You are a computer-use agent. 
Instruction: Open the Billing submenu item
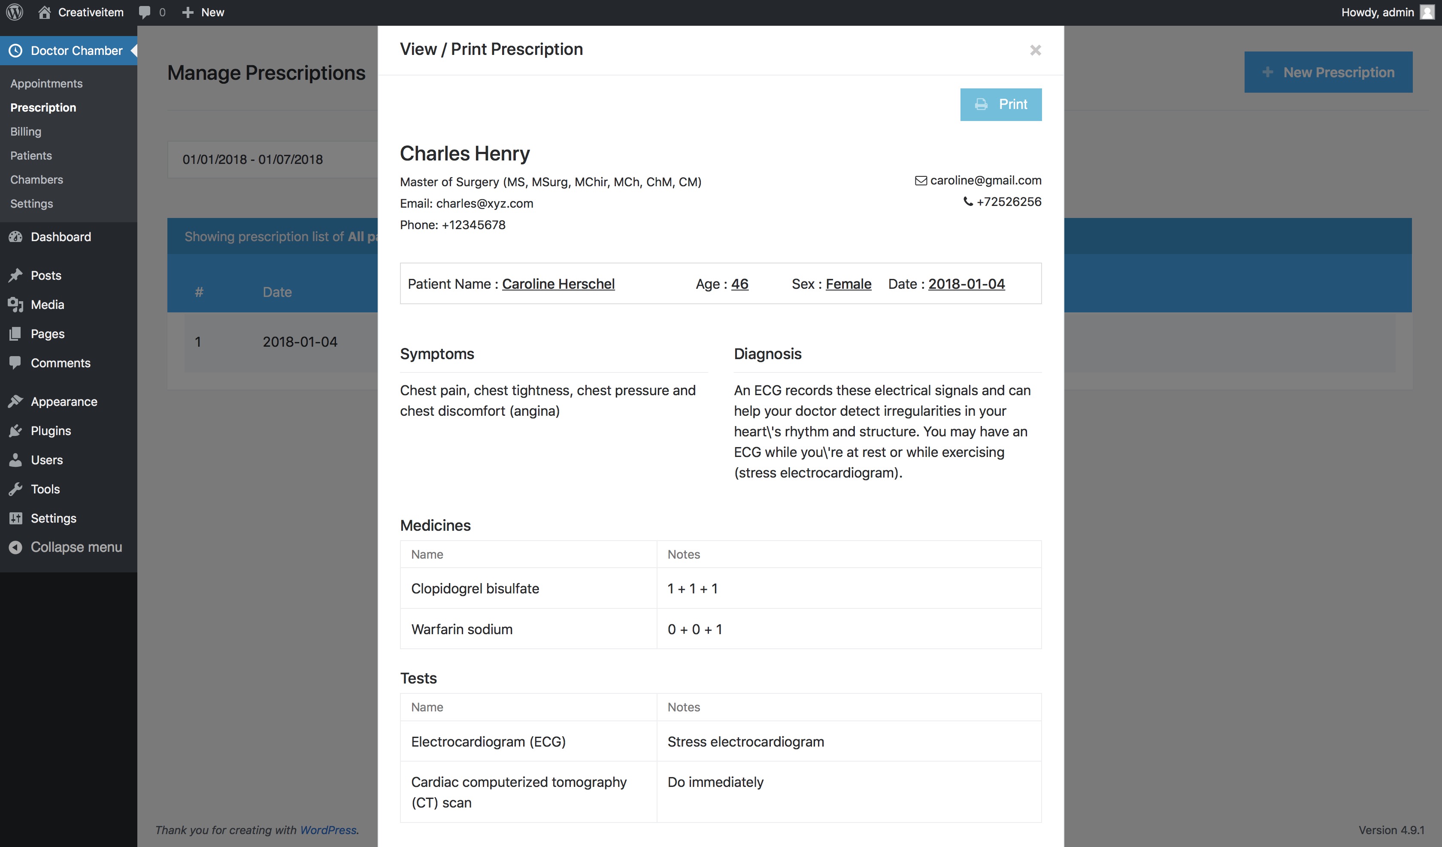click(x=26, y=132)
